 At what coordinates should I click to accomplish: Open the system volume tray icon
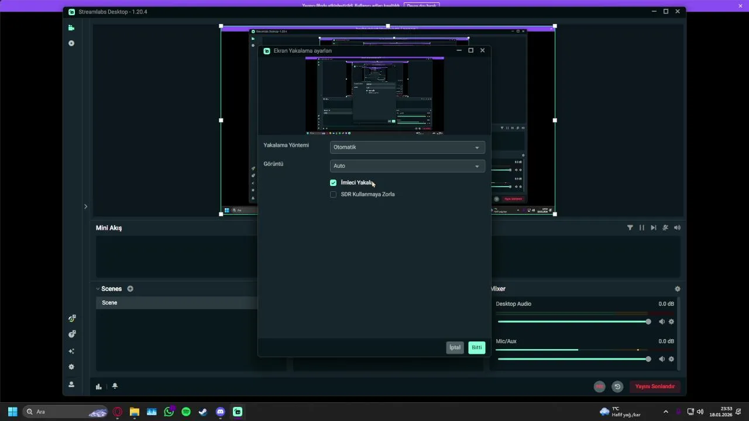tap(700, 412)
